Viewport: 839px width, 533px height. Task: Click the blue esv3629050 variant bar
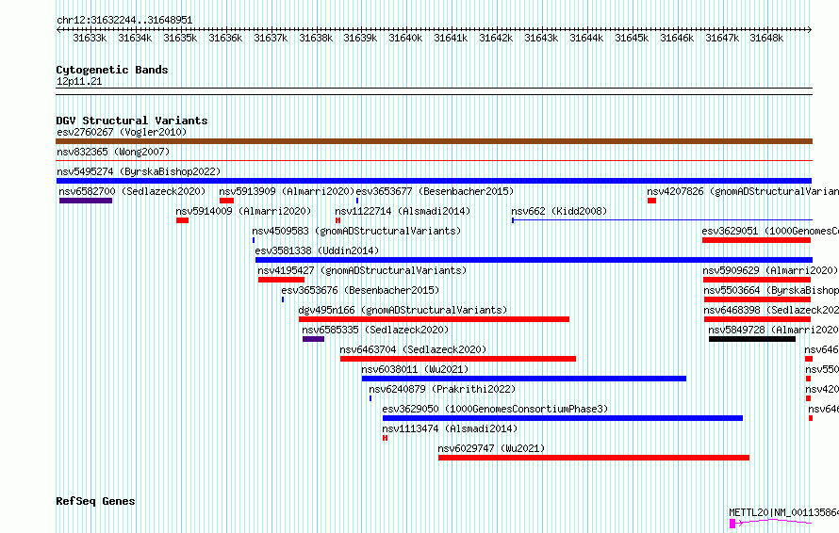[563, 418]
